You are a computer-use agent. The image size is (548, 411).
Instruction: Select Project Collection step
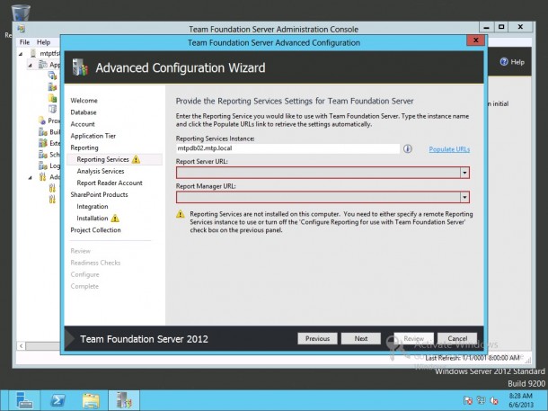click(95, 230)
